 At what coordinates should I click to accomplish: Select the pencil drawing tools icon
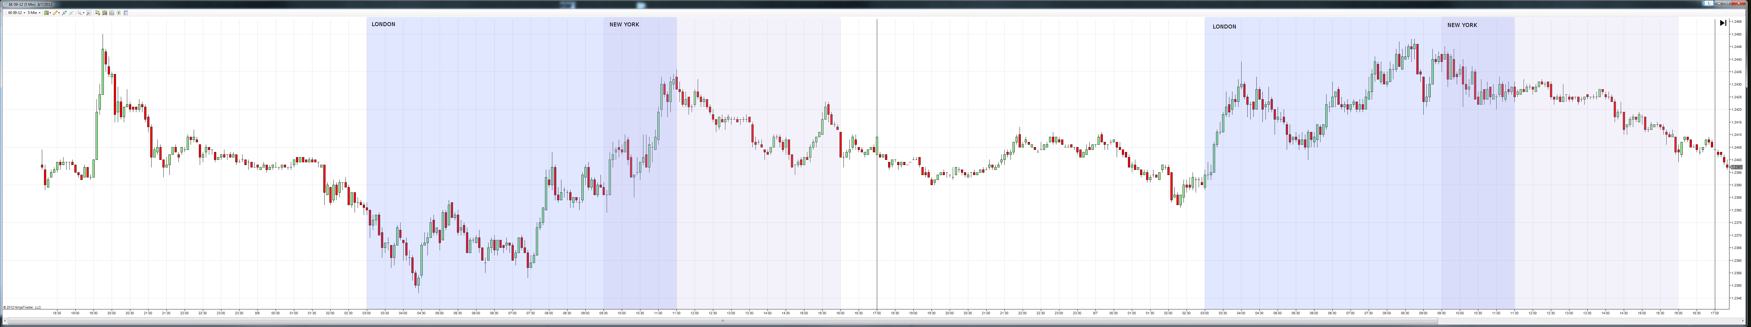coord(55,13)
